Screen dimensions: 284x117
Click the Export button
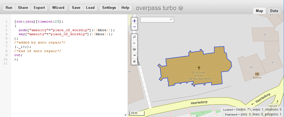click(x=39, y=8)
